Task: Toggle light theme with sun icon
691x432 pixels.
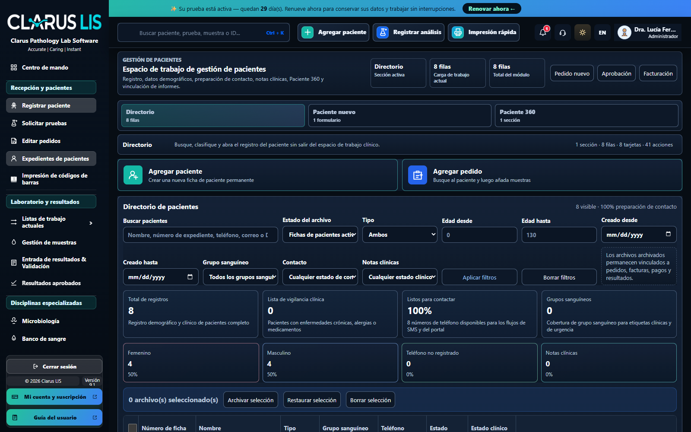Action: point(583,32)
